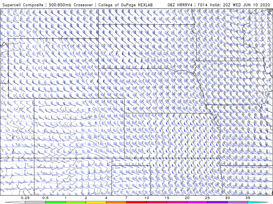Click the legend value '7'
The width and height of the screenshot is (273, 204).
click(x=126, y=198)
